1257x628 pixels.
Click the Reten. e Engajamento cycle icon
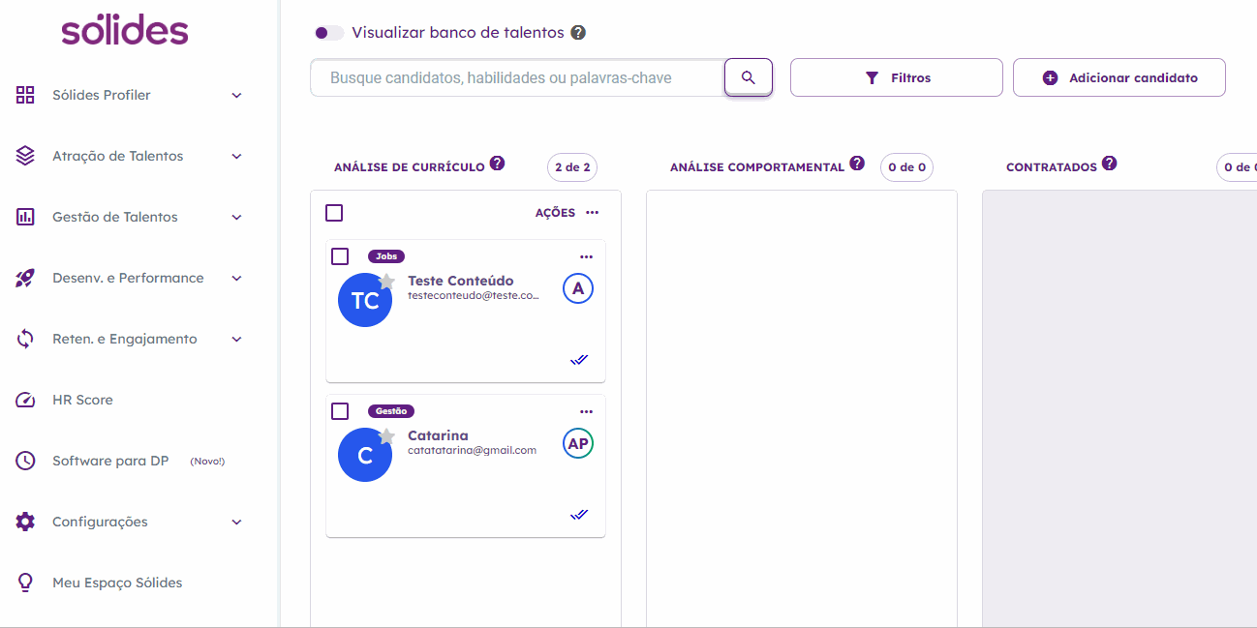(25, 339)
